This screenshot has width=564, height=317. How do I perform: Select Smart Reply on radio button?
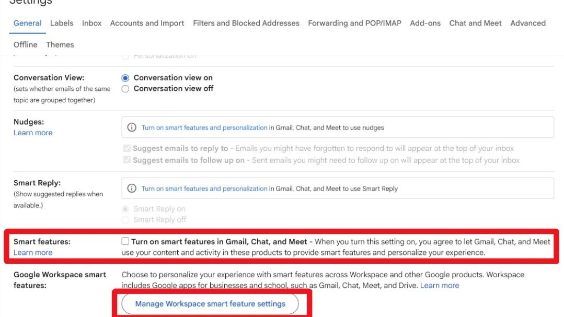point(125,209)
